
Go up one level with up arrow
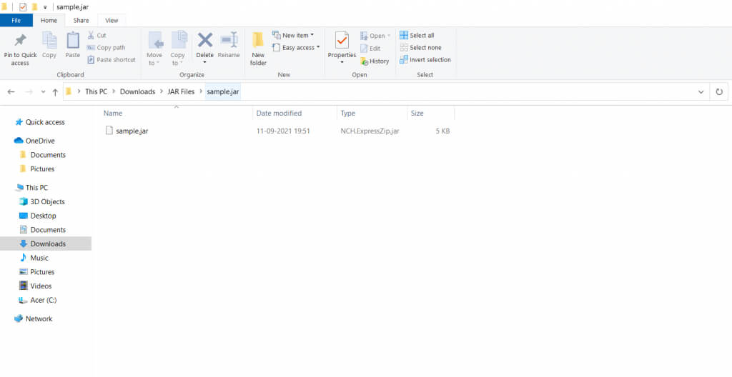tap(55, 92)
